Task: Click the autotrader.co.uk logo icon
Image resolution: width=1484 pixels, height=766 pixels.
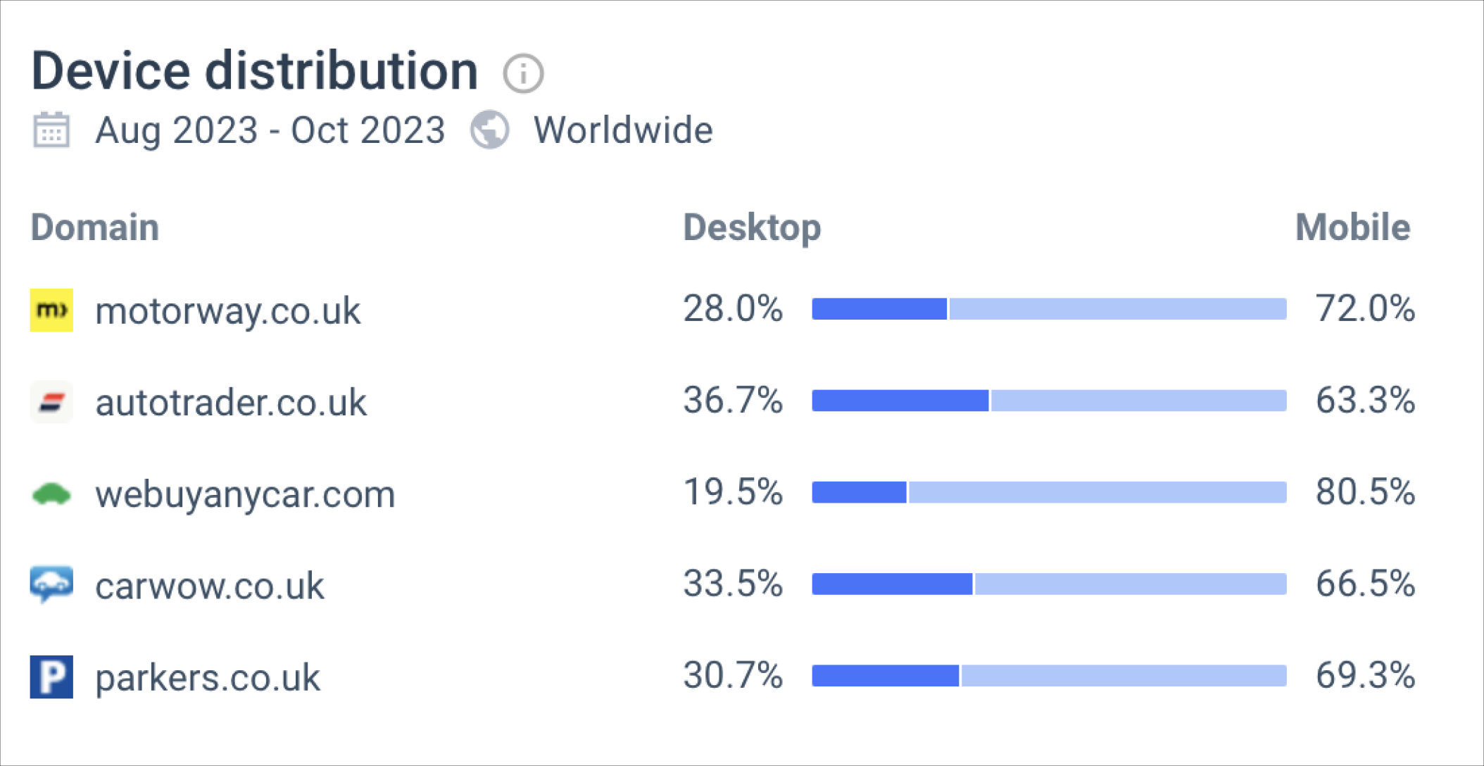Action: (51, 402)
